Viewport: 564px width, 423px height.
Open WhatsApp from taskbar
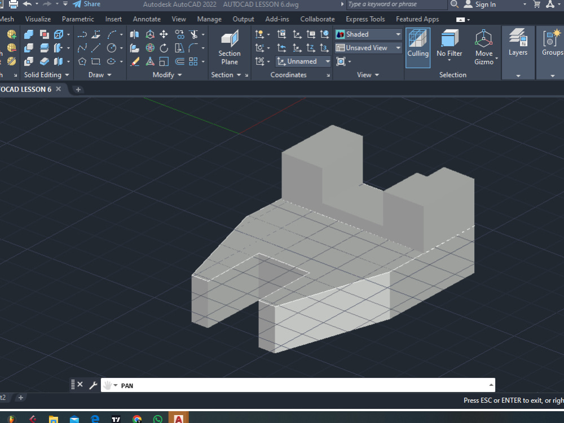point(157,419)
